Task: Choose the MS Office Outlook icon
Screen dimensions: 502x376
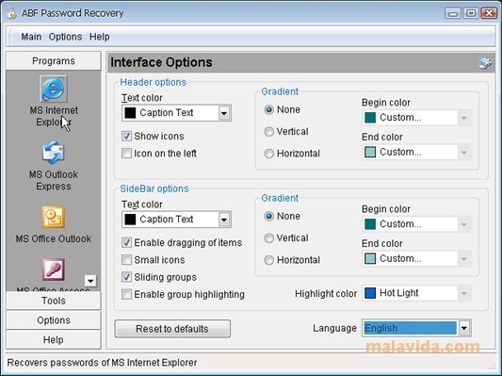Action: point(54,217)
